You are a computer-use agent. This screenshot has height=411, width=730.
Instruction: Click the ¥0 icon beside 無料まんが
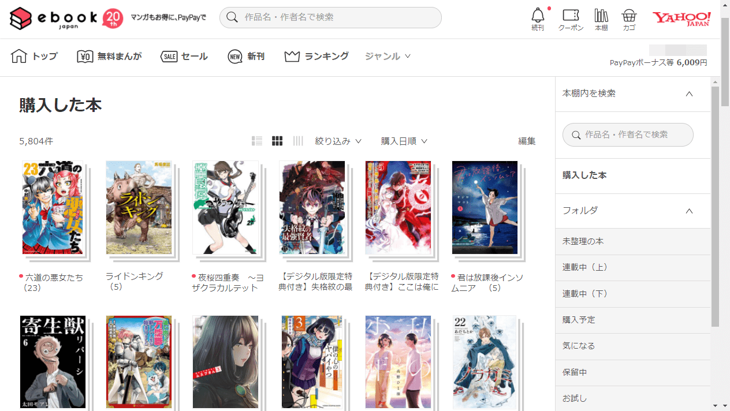(85, 56)
